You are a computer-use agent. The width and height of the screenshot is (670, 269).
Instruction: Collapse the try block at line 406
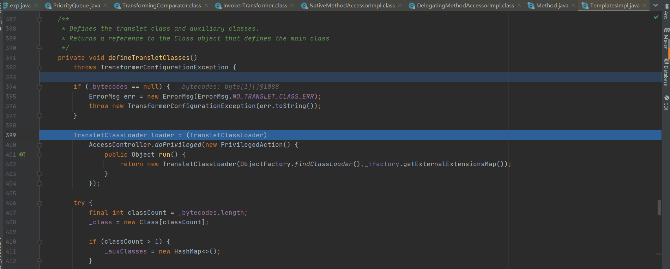tap(40, 203)
